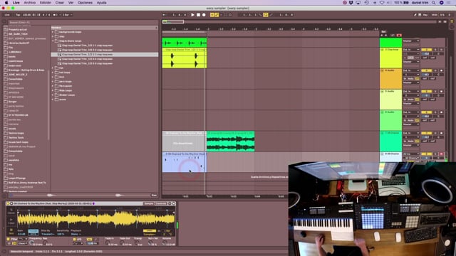This screenshot has width=456, height=256.
Task: Expand the hat folder in browser
Action: (53, 68)
